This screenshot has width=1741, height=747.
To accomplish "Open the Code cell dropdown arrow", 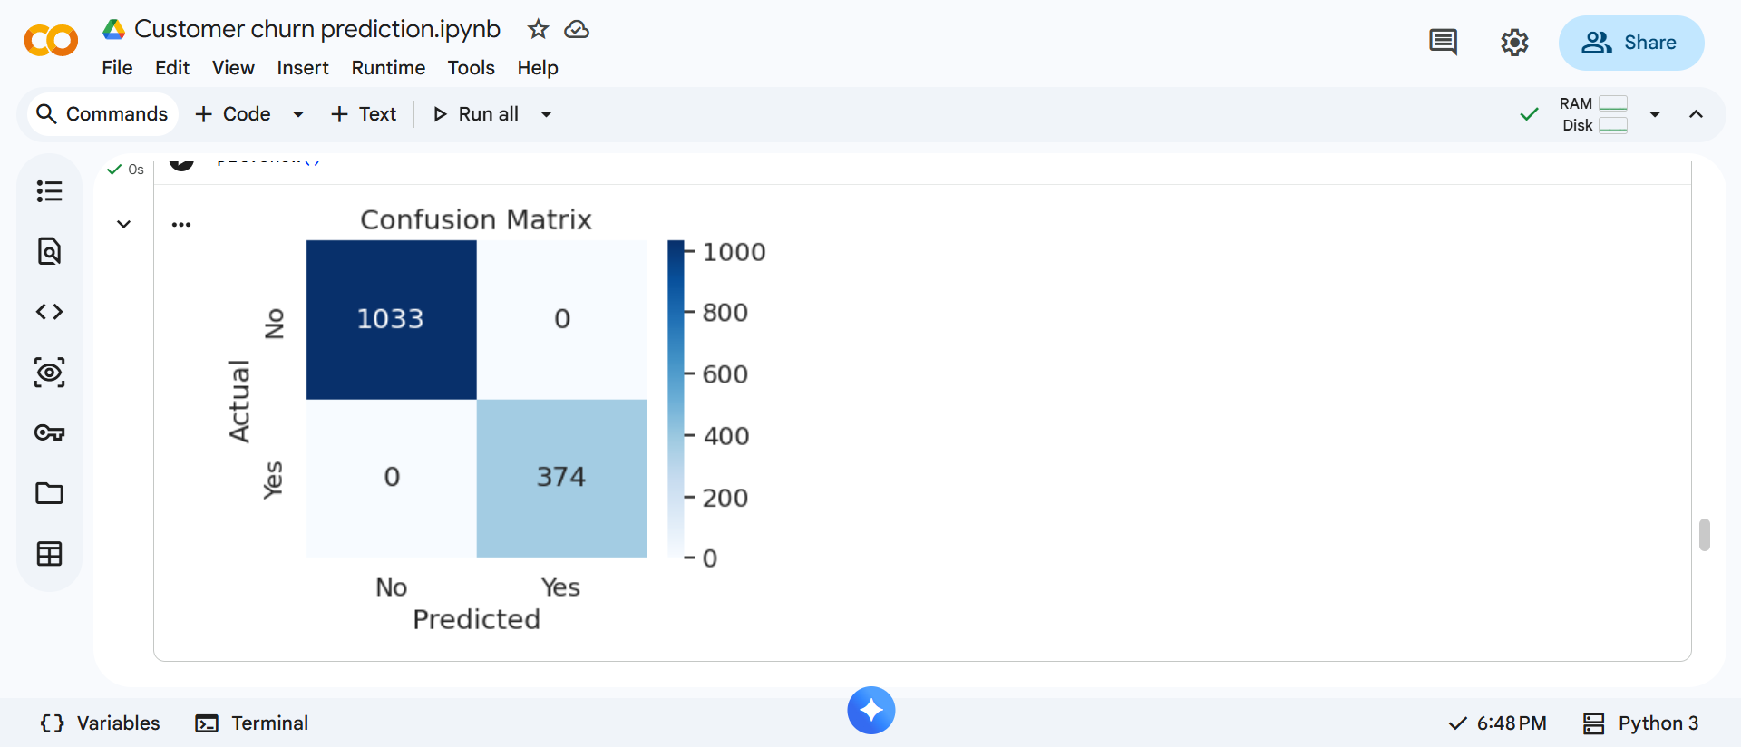I will click(x=298, y=114).
